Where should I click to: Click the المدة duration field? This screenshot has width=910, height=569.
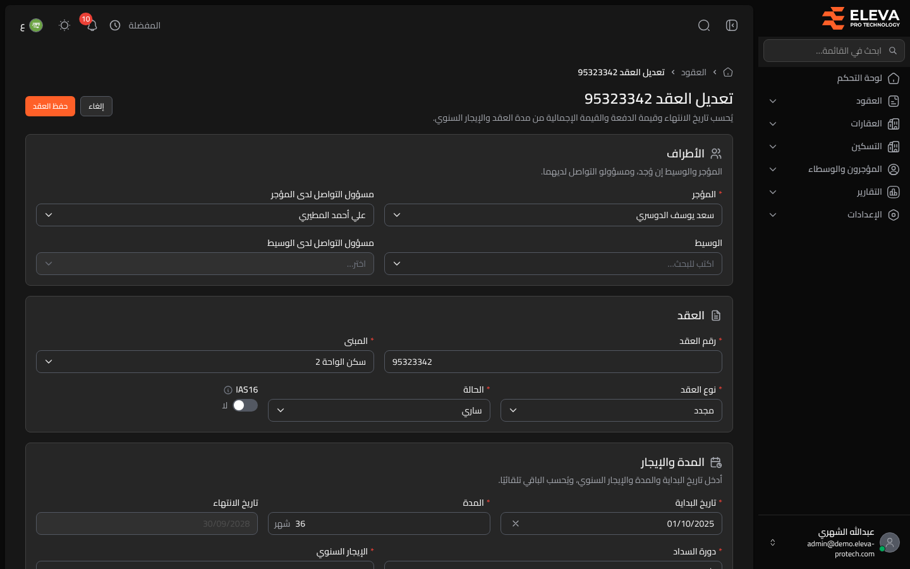379,523
